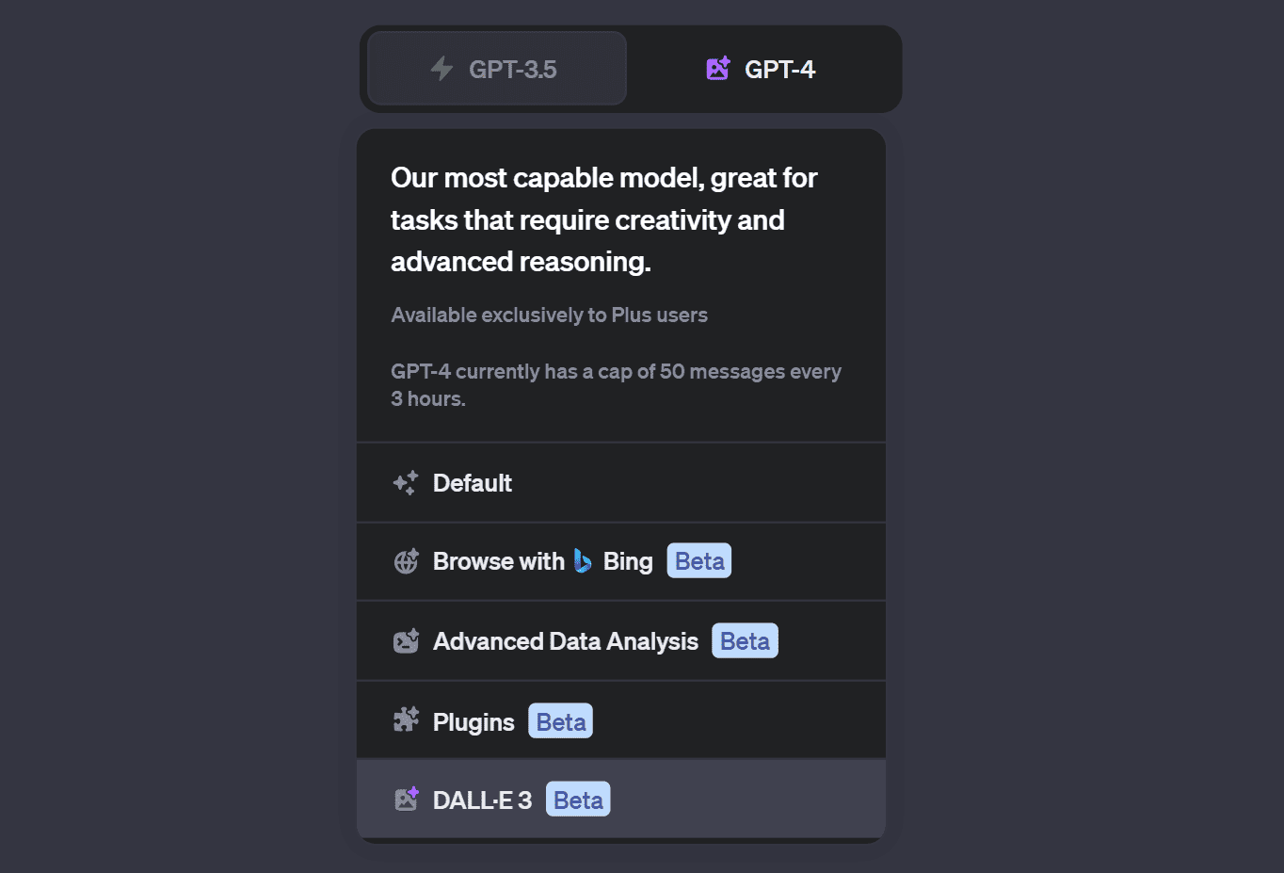Click the purple image sparkle icon beside GPT-4
Screen dimensions: 1284x873
[x=718, y=69]
